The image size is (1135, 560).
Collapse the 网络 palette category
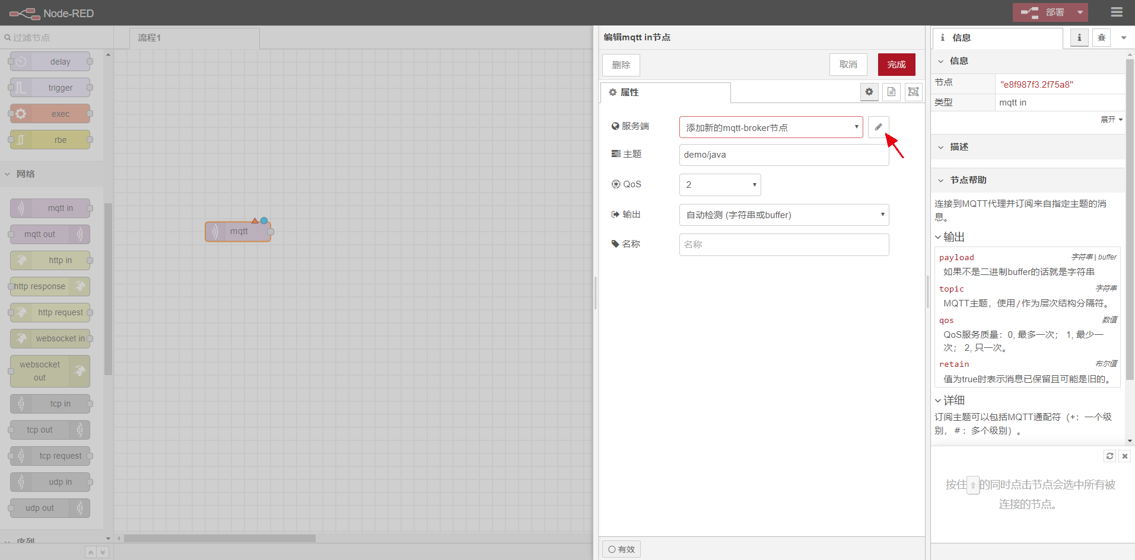click(x=52, y=174)
